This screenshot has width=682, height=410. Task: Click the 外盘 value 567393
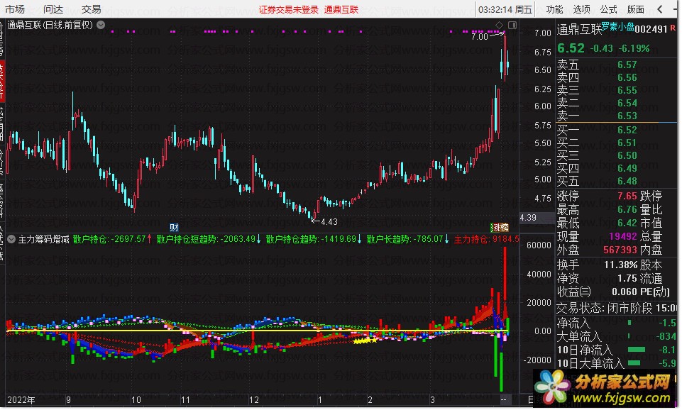[620, 250]
